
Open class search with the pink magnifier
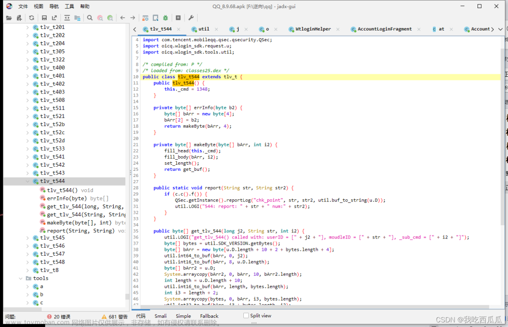coord(100,18)
